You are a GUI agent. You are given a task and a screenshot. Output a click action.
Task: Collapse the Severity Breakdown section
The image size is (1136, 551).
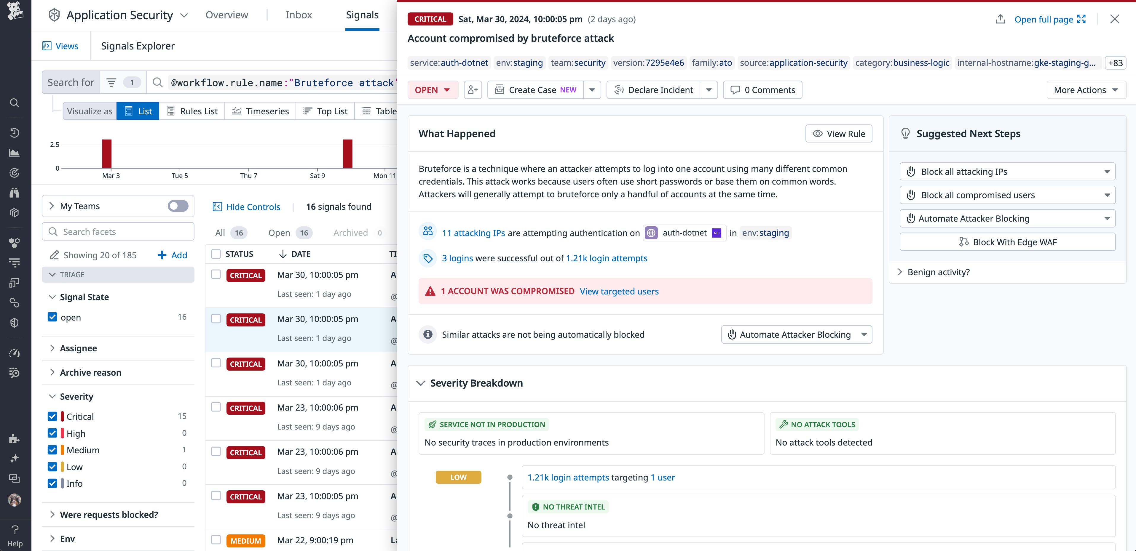pos(421,383)
